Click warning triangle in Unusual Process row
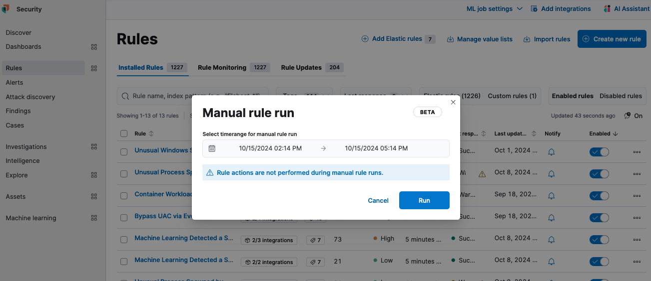This screenshot has width=651, height=281. pyautogui.click(x=482, y=174)
